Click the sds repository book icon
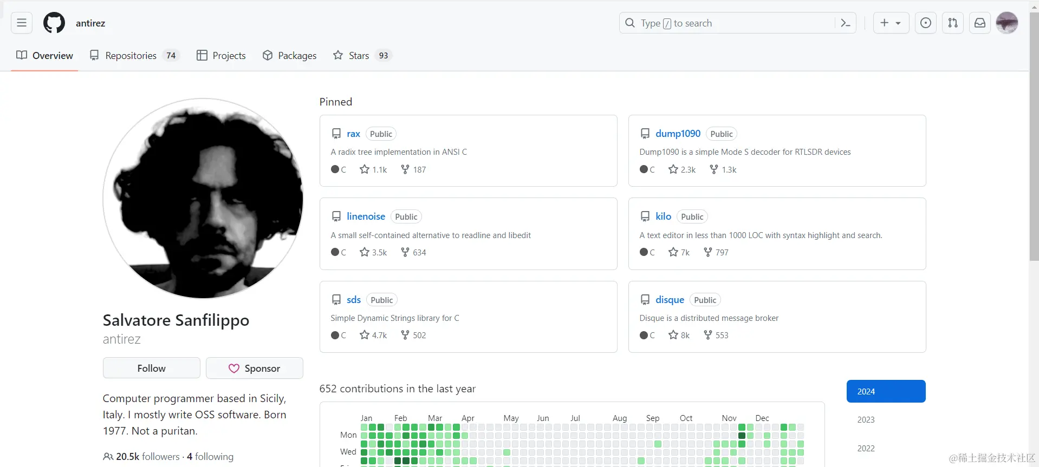Viewport: 1039px width, 467px height. pyautogui.click(x=336, y=300)
